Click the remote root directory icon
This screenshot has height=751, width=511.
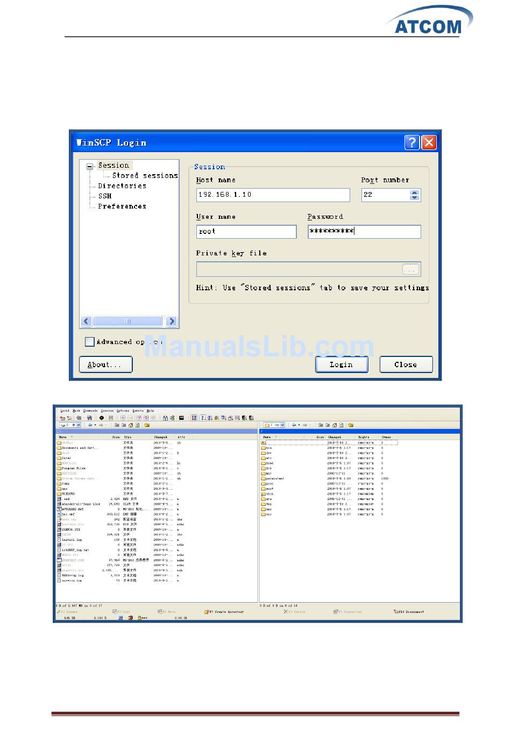pos(327,425)
